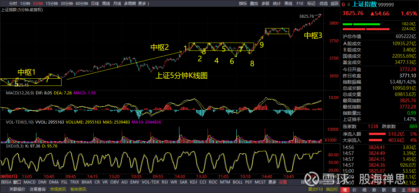Select the 15分钟 period tab
The image size is (419, 193).
[x=52, y=3]
